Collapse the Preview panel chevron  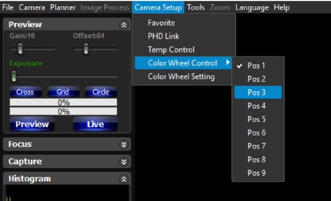[x=124, y=25]
